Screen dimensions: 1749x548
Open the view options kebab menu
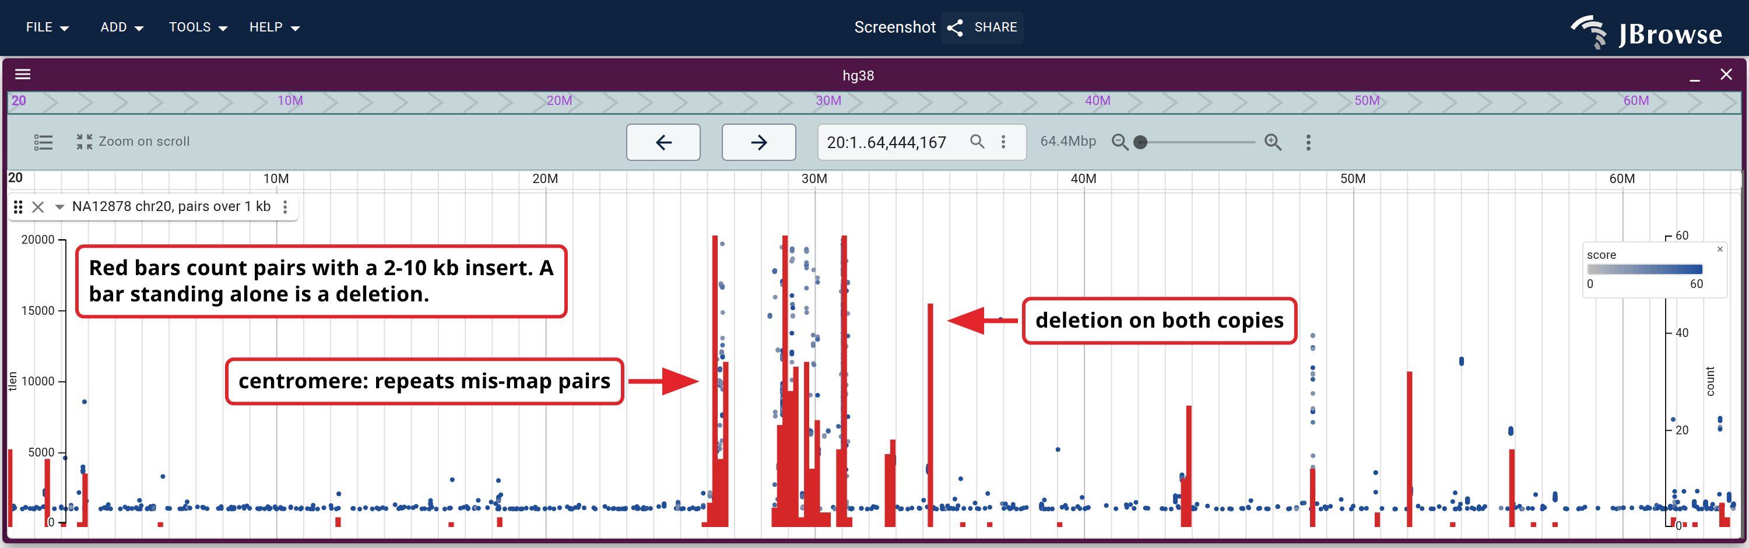tap(1308, 142)
